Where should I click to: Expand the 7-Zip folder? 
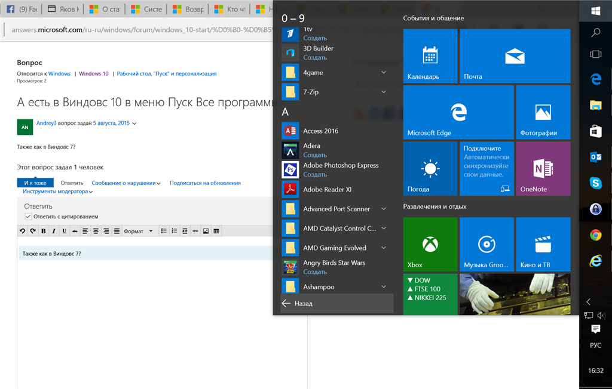[x=336, y=92]
